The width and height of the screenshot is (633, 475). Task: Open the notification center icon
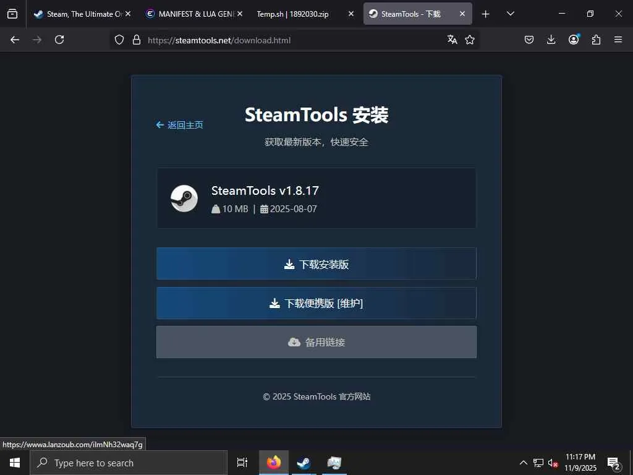point(613,463)
